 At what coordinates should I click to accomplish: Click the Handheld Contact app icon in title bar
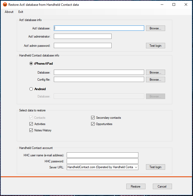(5, 5)
